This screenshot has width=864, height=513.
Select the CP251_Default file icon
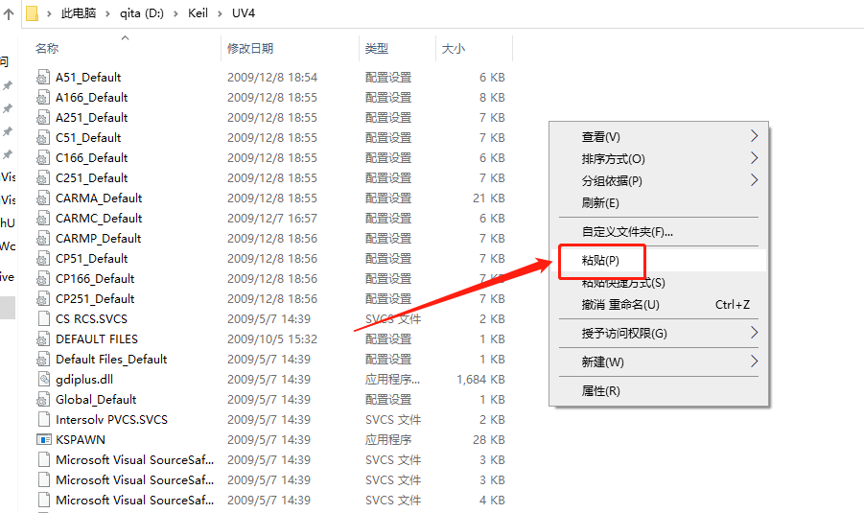point(43,298)
